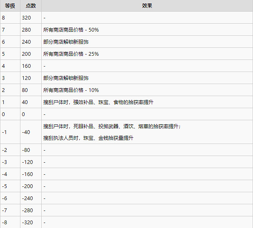Select the -320 points cell
253x228 pixels.
[x=27, y=223]
